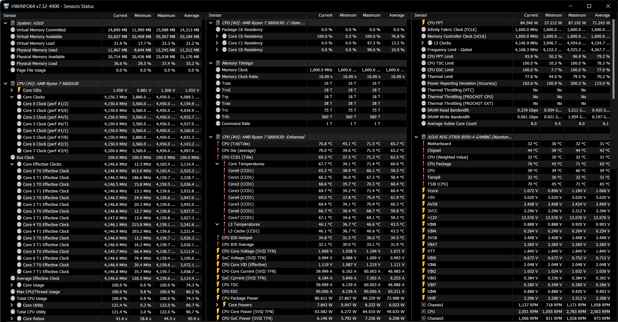Click the Memory Timings chip icon
Viewport: 618px width, 322px height.
(x=218, y=63)
